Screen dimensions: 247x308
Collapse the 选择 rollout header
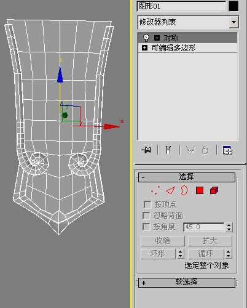point(187,177)
